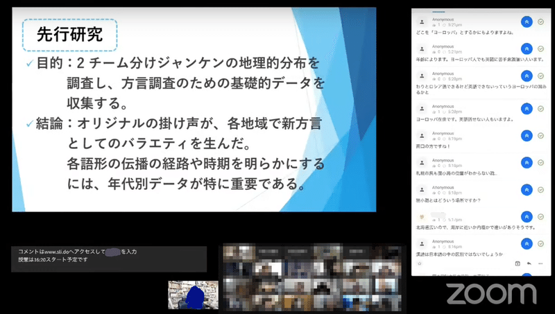Mark 札幌市民も狸小路 comment as answered
This screenshot has width=555, height=314.
tap(540, 163)
